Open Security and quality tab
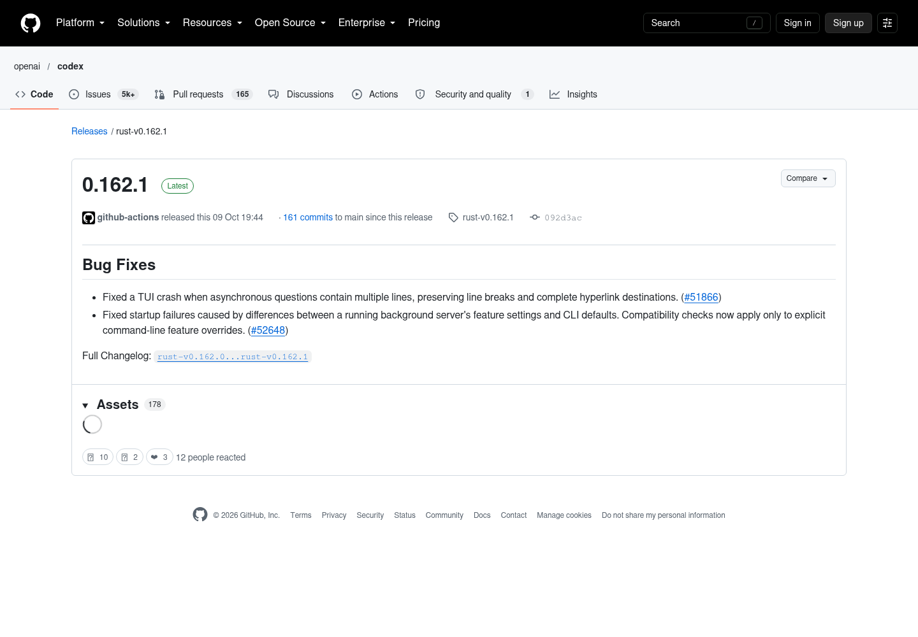 coord(474,94)
